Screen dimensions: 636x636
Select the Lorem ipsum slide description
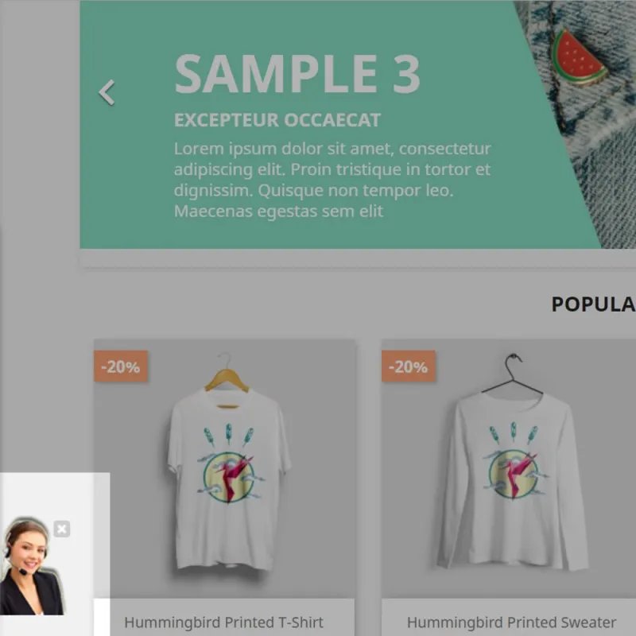click(332, 180)
